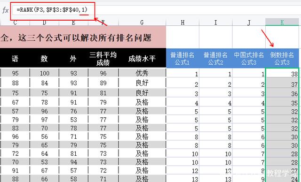This screenshot has width=301, height=182.
Task: Select the 语 score 95 cell
Action: pyautogui.click(x=15, y=73)
